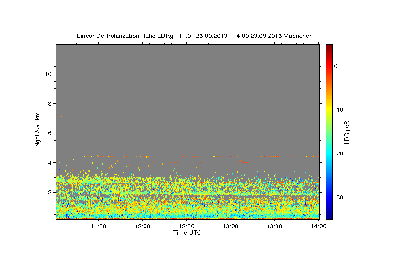Click the 12:00 time axis tick label

click(x=143, y=226)
